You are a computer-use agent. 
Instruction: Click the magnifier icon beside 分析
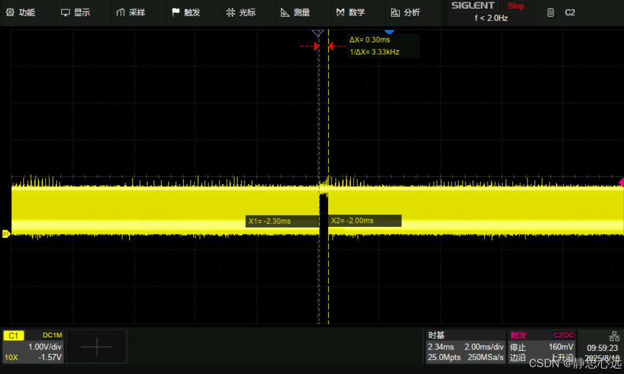[x=395, y=13]
